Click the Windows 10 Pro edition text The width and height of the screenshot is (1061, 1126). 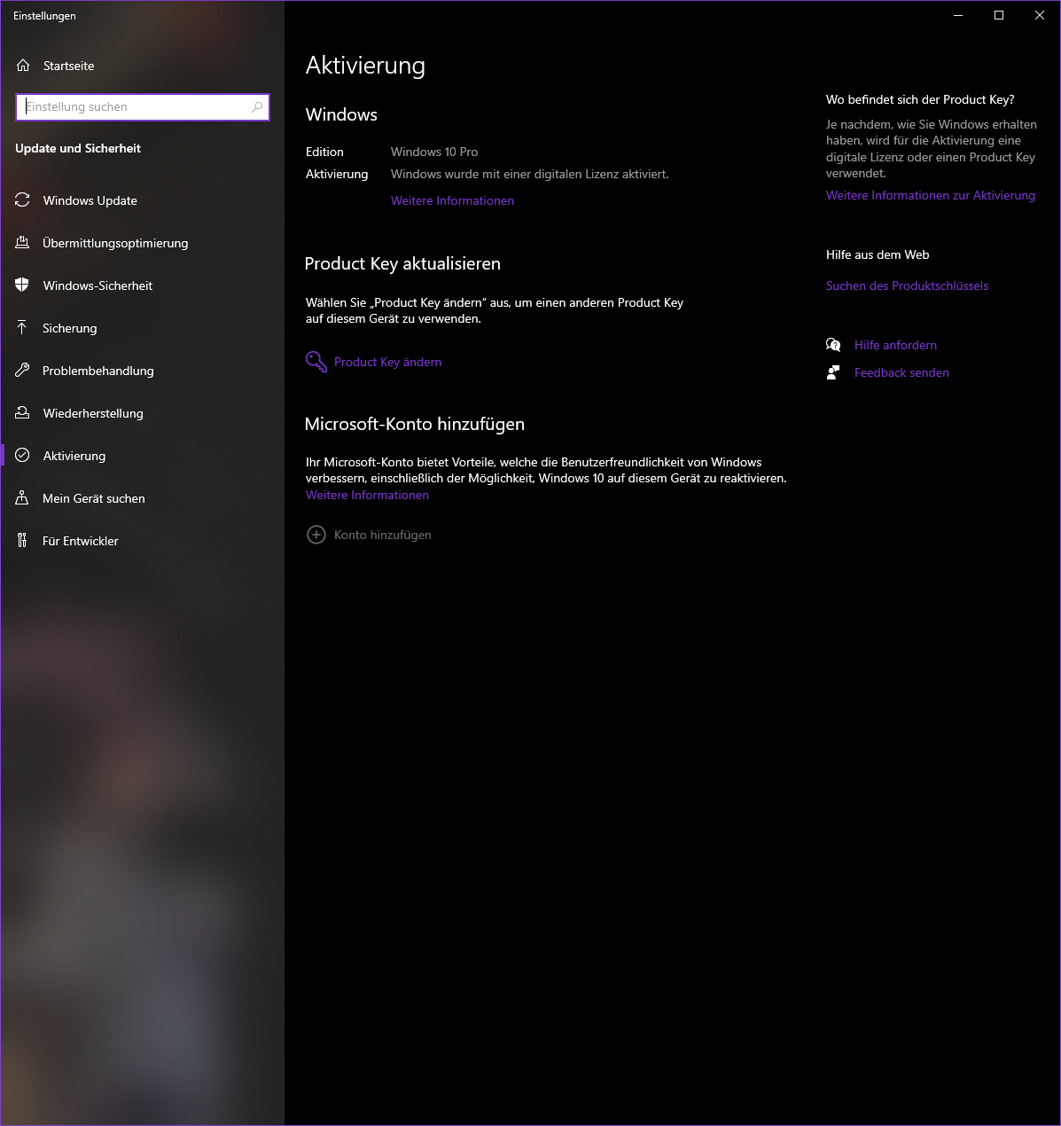point(434,152)
